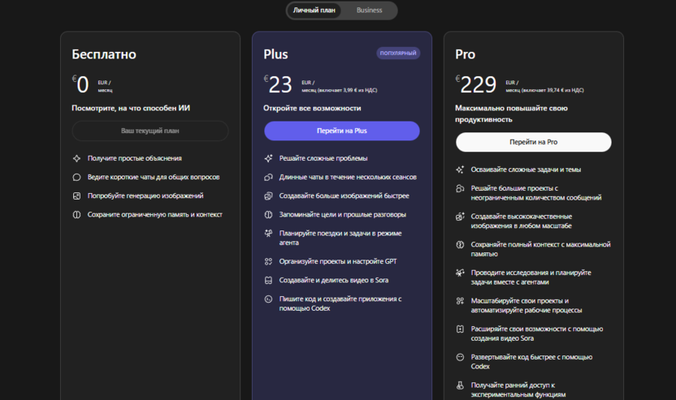Click the Перейти на Plus button

click(341, 131)
